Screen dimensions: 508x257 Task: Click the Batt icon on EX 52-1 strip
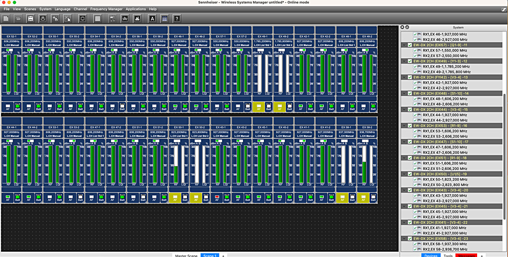pyautogui.click(x=17, y=107)
